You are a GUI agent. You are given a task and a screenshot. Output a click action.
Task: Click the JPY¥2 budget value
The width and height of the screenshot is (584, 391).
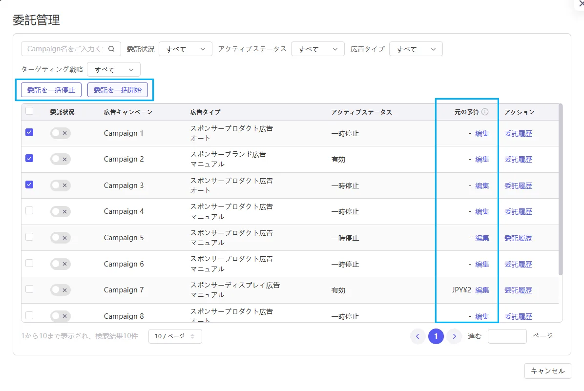click(x=461, y=290)
